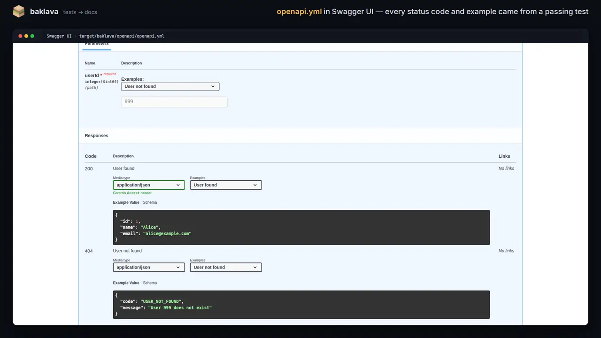Click the 200 status code cell

pyautogui.click(x=89, y=169)
